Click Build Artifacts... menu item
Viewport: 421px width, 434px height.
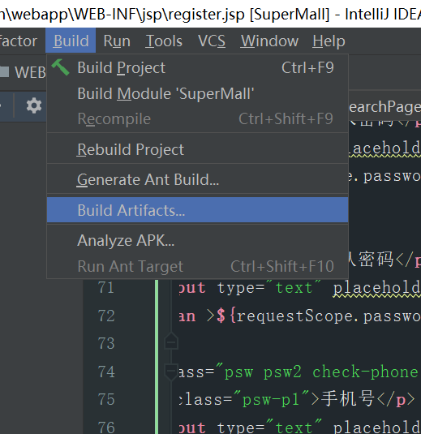pos(197,210)
